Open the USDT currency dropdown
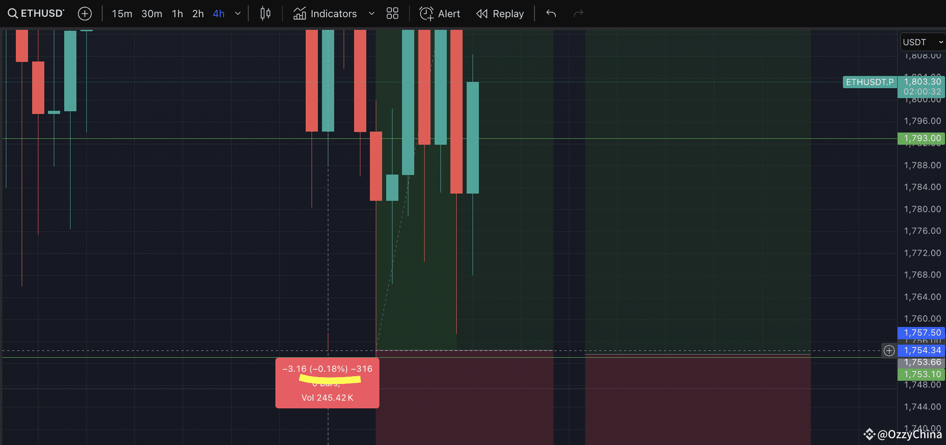Viewport: 946px width, 445px height. 923,42
